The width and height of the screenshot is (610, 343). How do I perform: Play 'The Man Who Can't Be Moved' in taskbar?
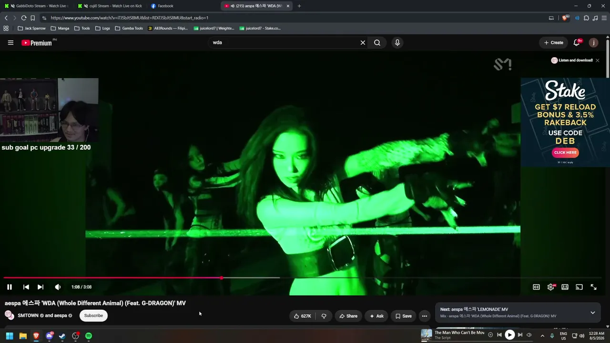509,335
